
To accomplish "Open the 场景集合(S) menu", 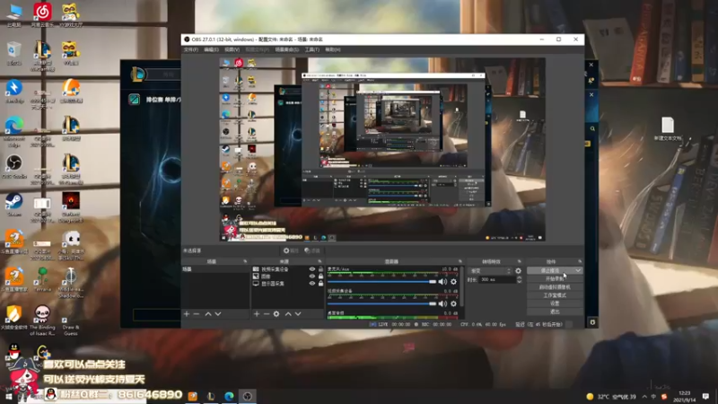I will click(286, 49).
